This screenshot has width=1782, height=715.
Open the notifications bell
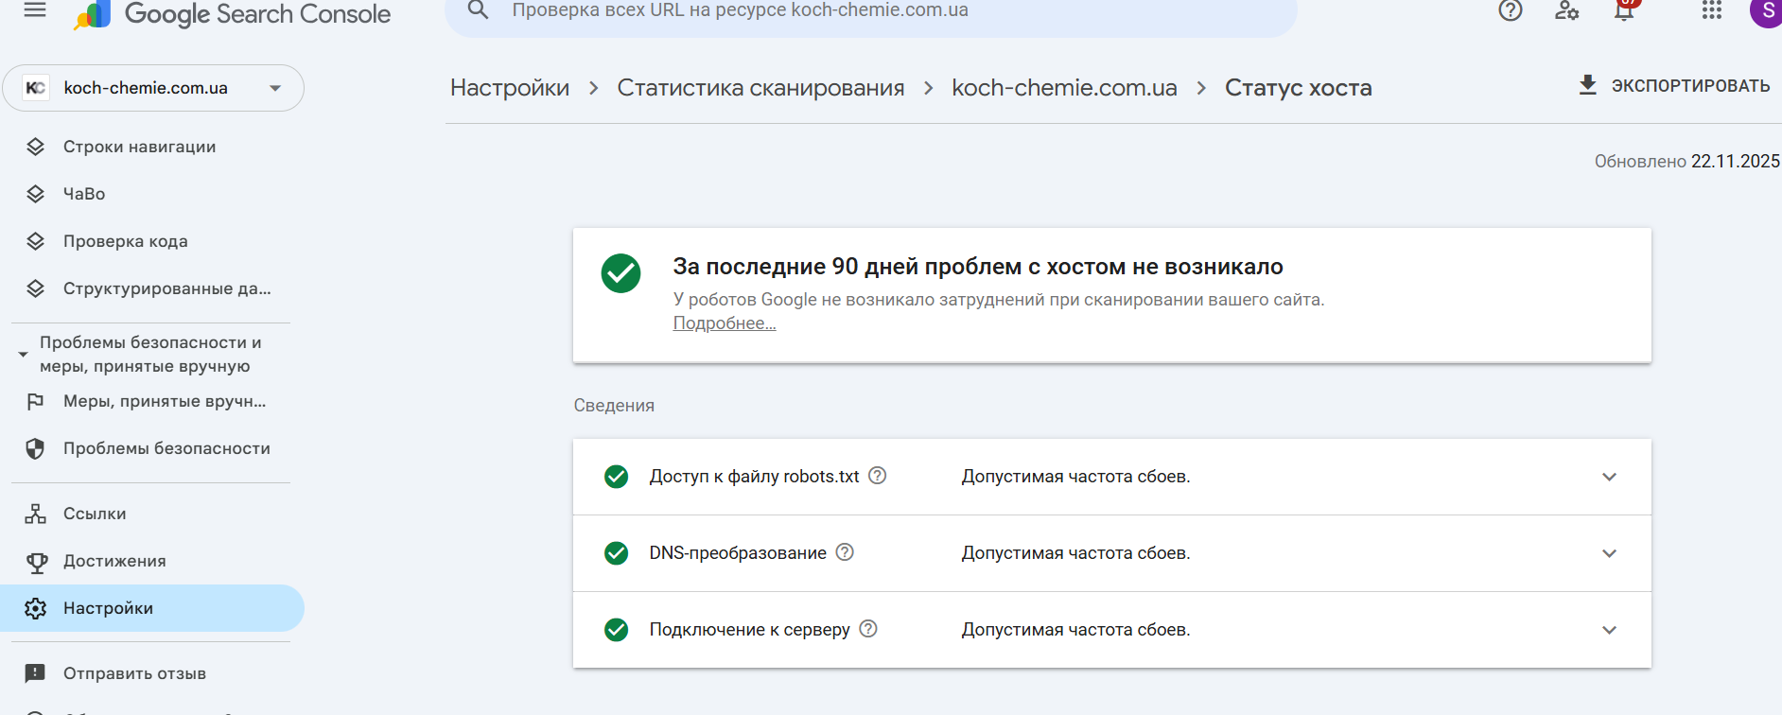(1624, 10)
